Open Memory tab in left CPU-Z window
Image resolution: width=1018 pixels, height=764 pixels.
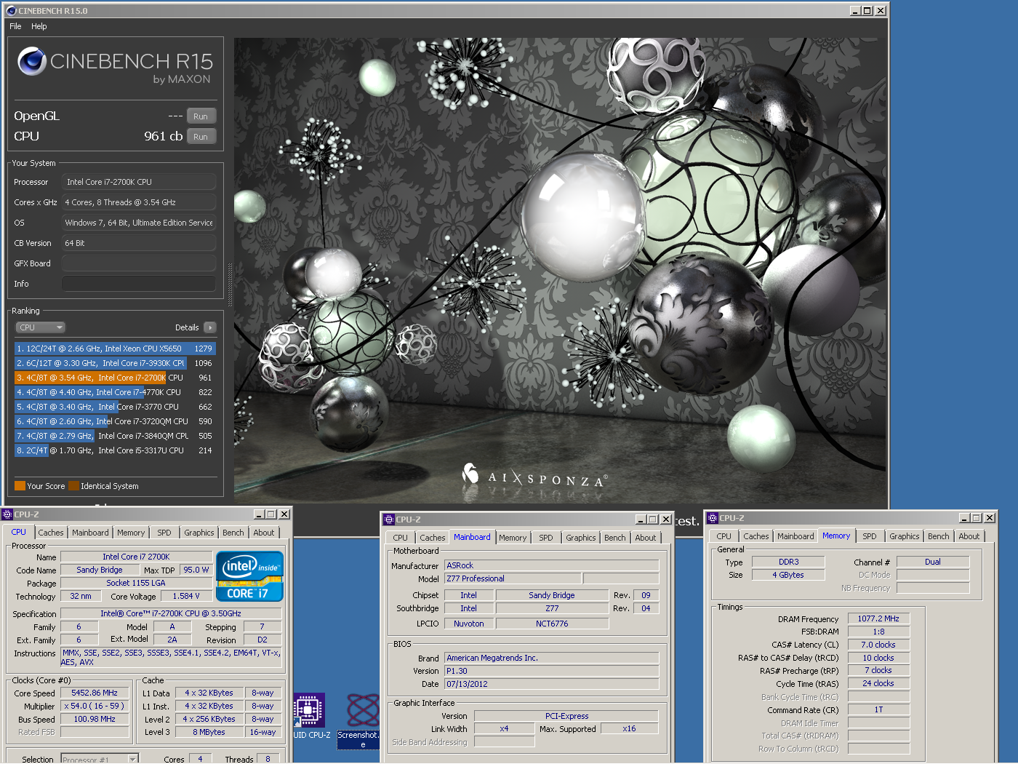pos(131,533)
